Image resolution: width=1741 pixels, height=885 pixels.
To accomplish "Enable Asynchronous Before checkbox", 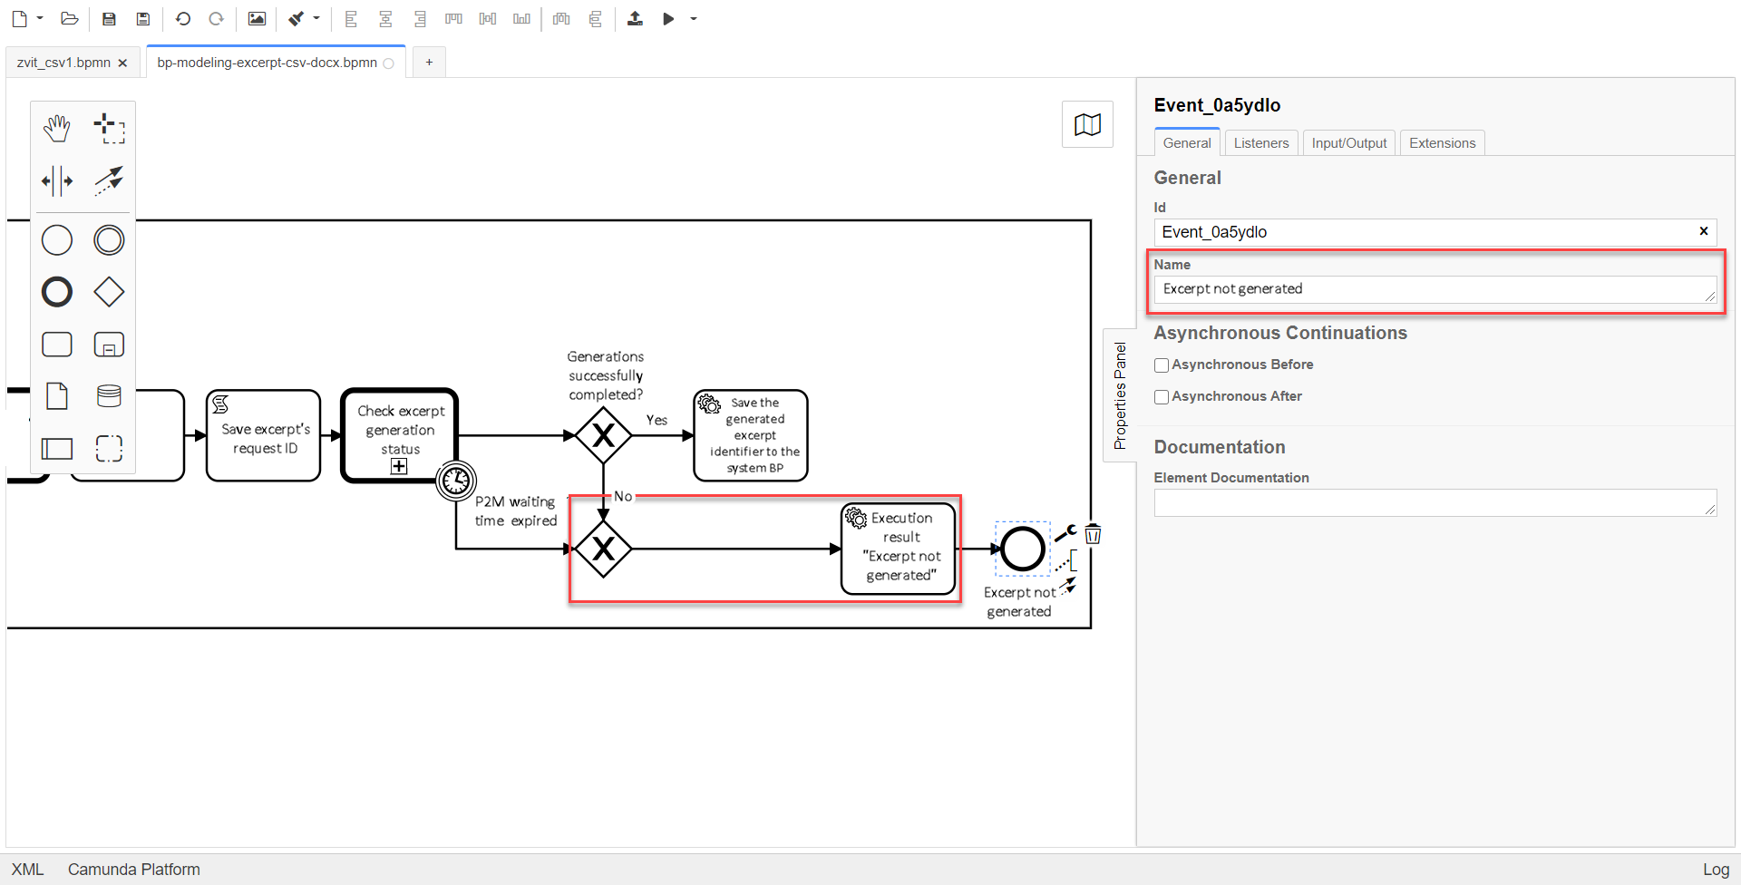I will tap(1162, 365).
